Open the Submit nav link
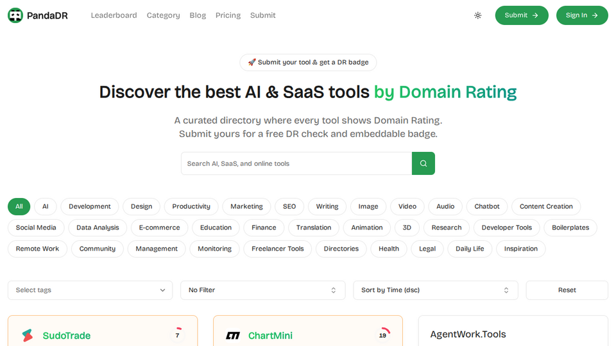The width and height of the screenshot is (616, 346). (x=263, y=15)
